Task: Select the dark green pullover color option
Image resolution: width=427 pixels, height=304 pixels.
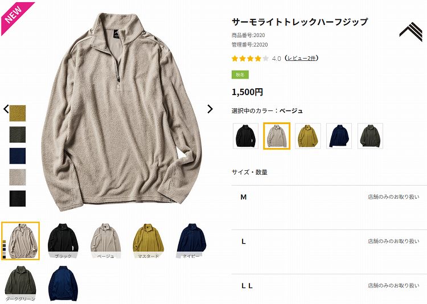Action: (x=371, y=136)
